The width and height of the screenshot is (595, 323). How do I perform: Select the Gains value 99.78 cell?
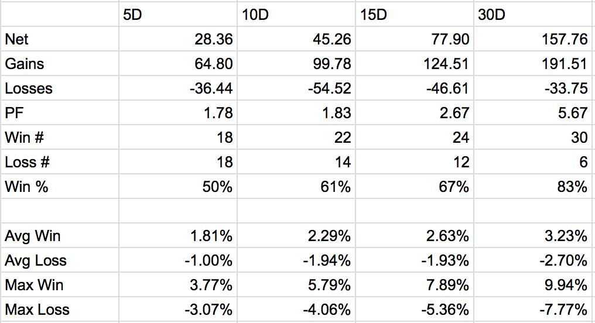coord(296,64)
